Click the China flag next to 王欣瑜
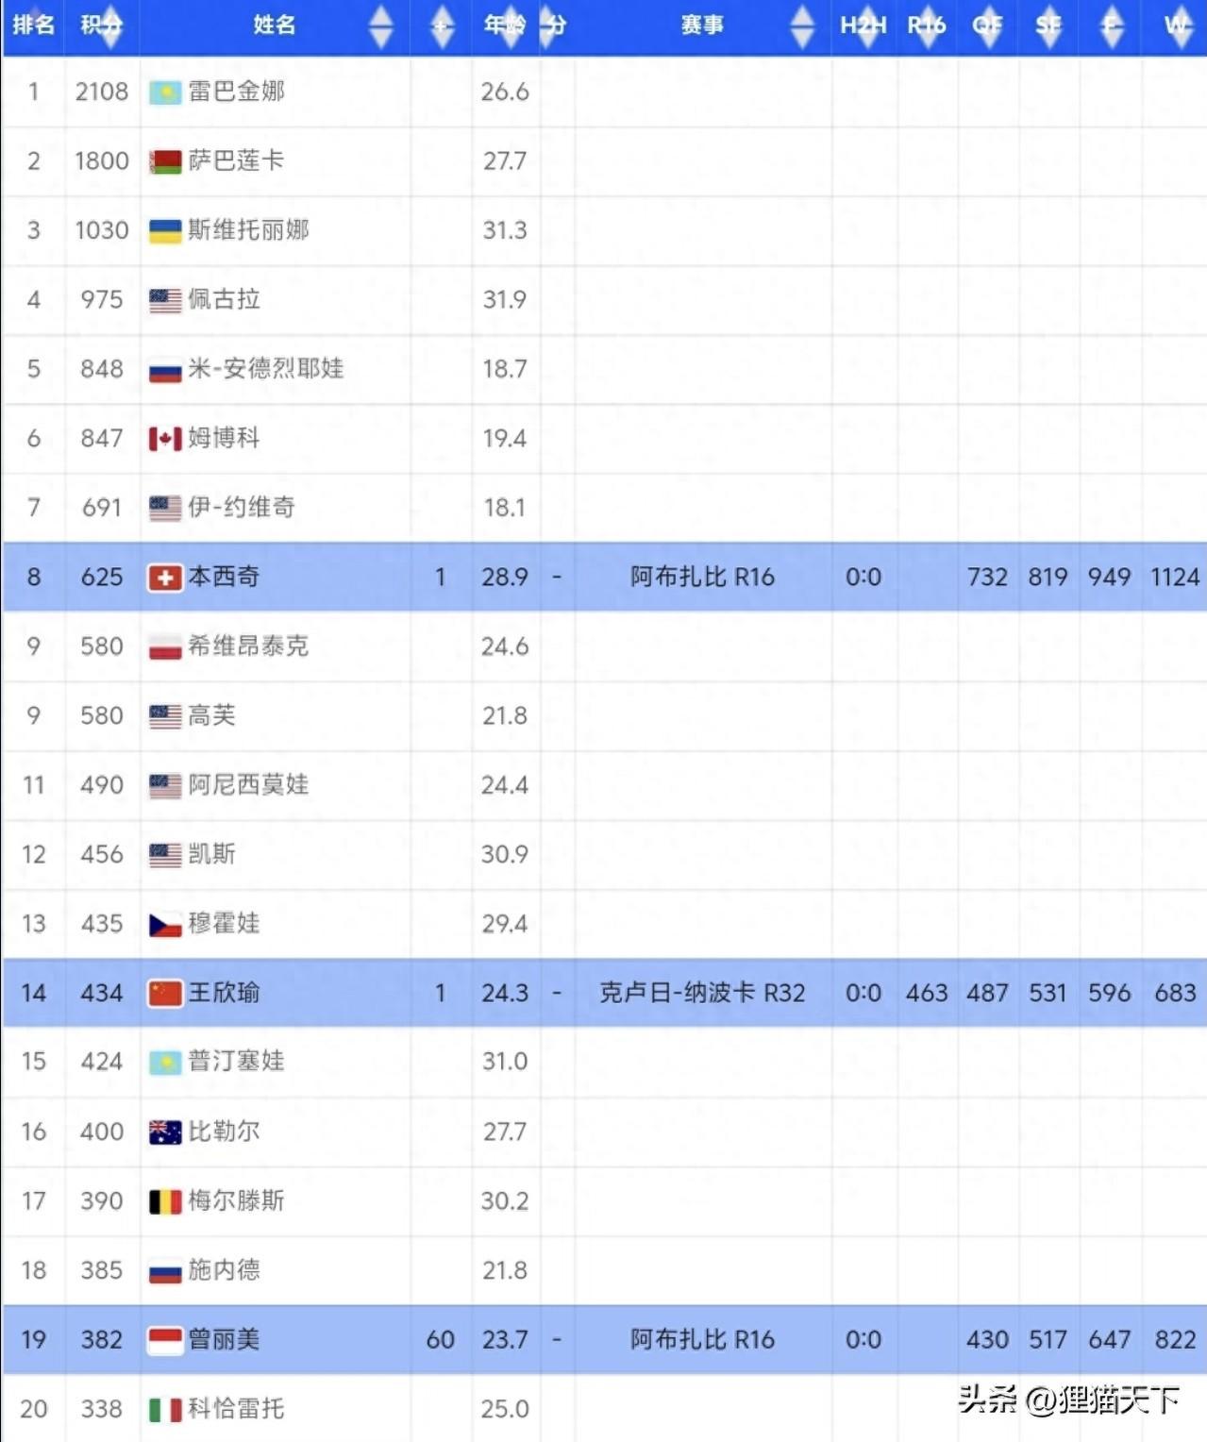Viewport: 1207px width, 1442px height. pos(165,993)
